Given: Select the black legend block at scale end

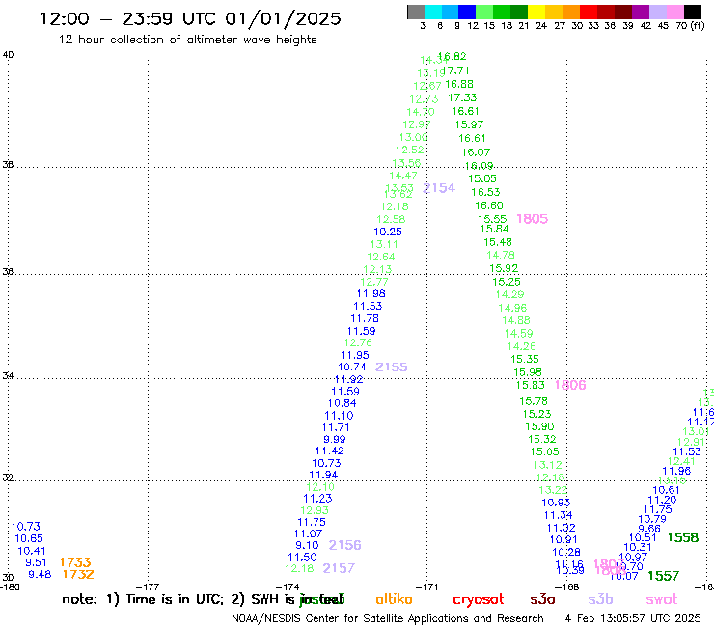Looking at the screenshot, I should (693, 12).
